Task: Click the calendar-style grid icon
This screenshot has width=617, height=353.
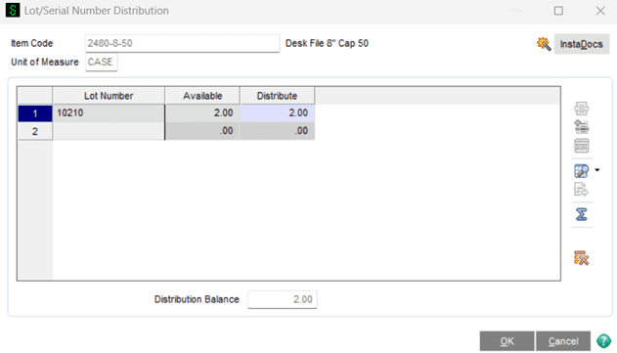Action: 581,146
